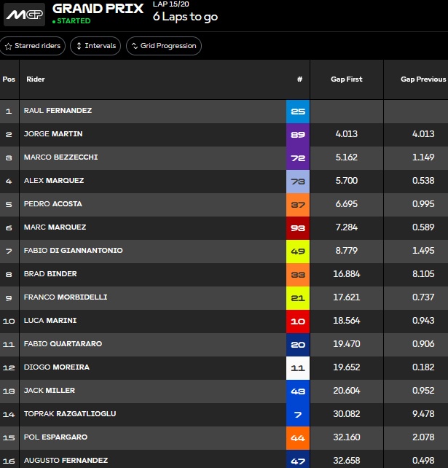Select rider Fabio Quartararo
Viewport: 448px width, 468px height.
(x=63, y=343)
